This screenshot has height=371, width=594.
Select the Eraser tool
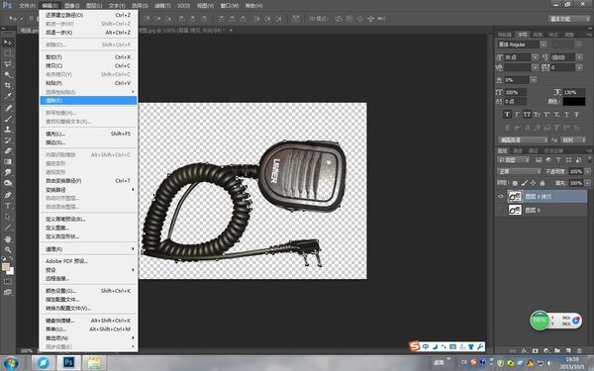click(x=8, y=151)
